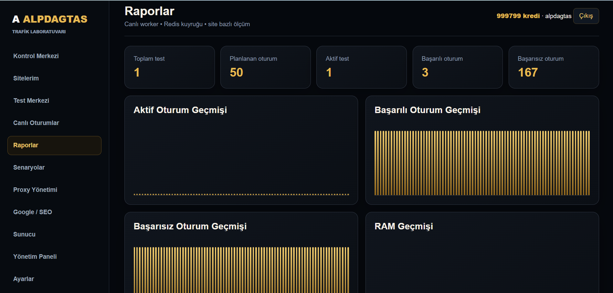The image size is (613, 293).
Task: Select the Toplam test card
Action: point(170,67)
